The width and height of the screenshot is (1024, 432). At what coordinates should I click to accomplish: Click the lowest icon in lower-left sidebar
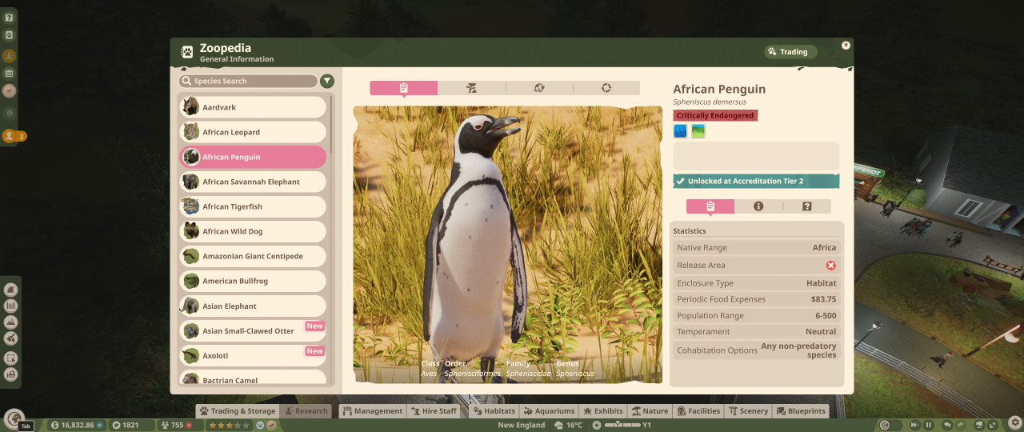[11, 374]
